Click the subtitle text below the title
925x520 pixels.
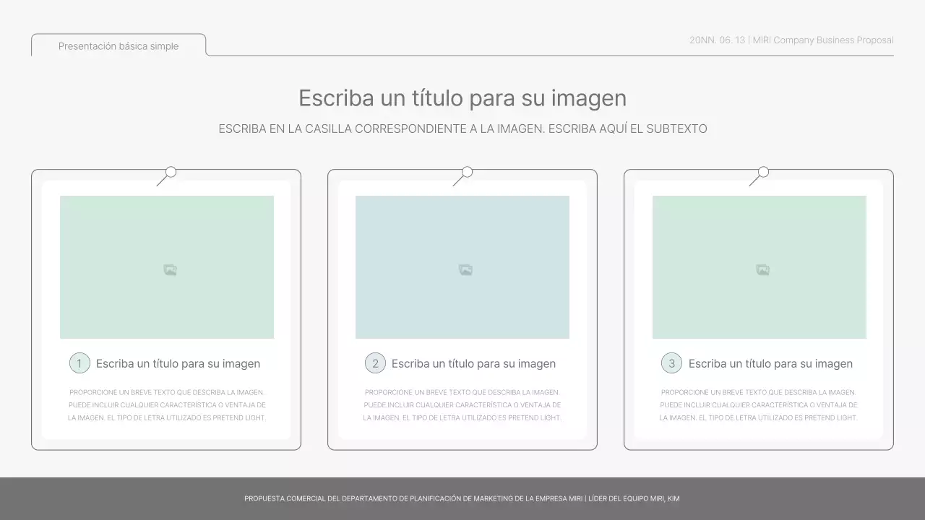pyautogui.click(x=462, y=129)
